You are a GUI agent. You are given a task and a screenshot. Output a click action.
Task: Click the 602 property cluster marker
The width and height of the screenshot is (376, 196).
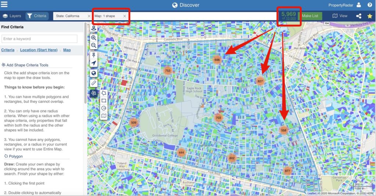pos(232,158)
